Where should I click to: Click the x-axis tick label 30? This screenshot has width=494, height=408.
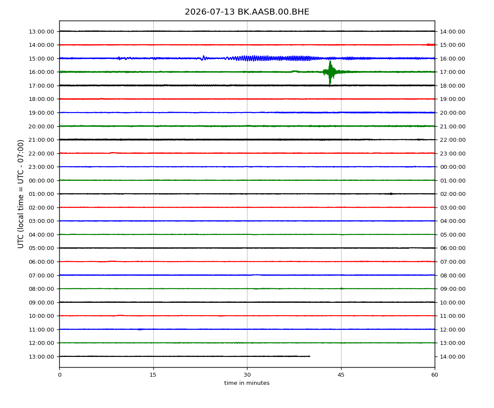pyautogui.click(x=247, y=375)
